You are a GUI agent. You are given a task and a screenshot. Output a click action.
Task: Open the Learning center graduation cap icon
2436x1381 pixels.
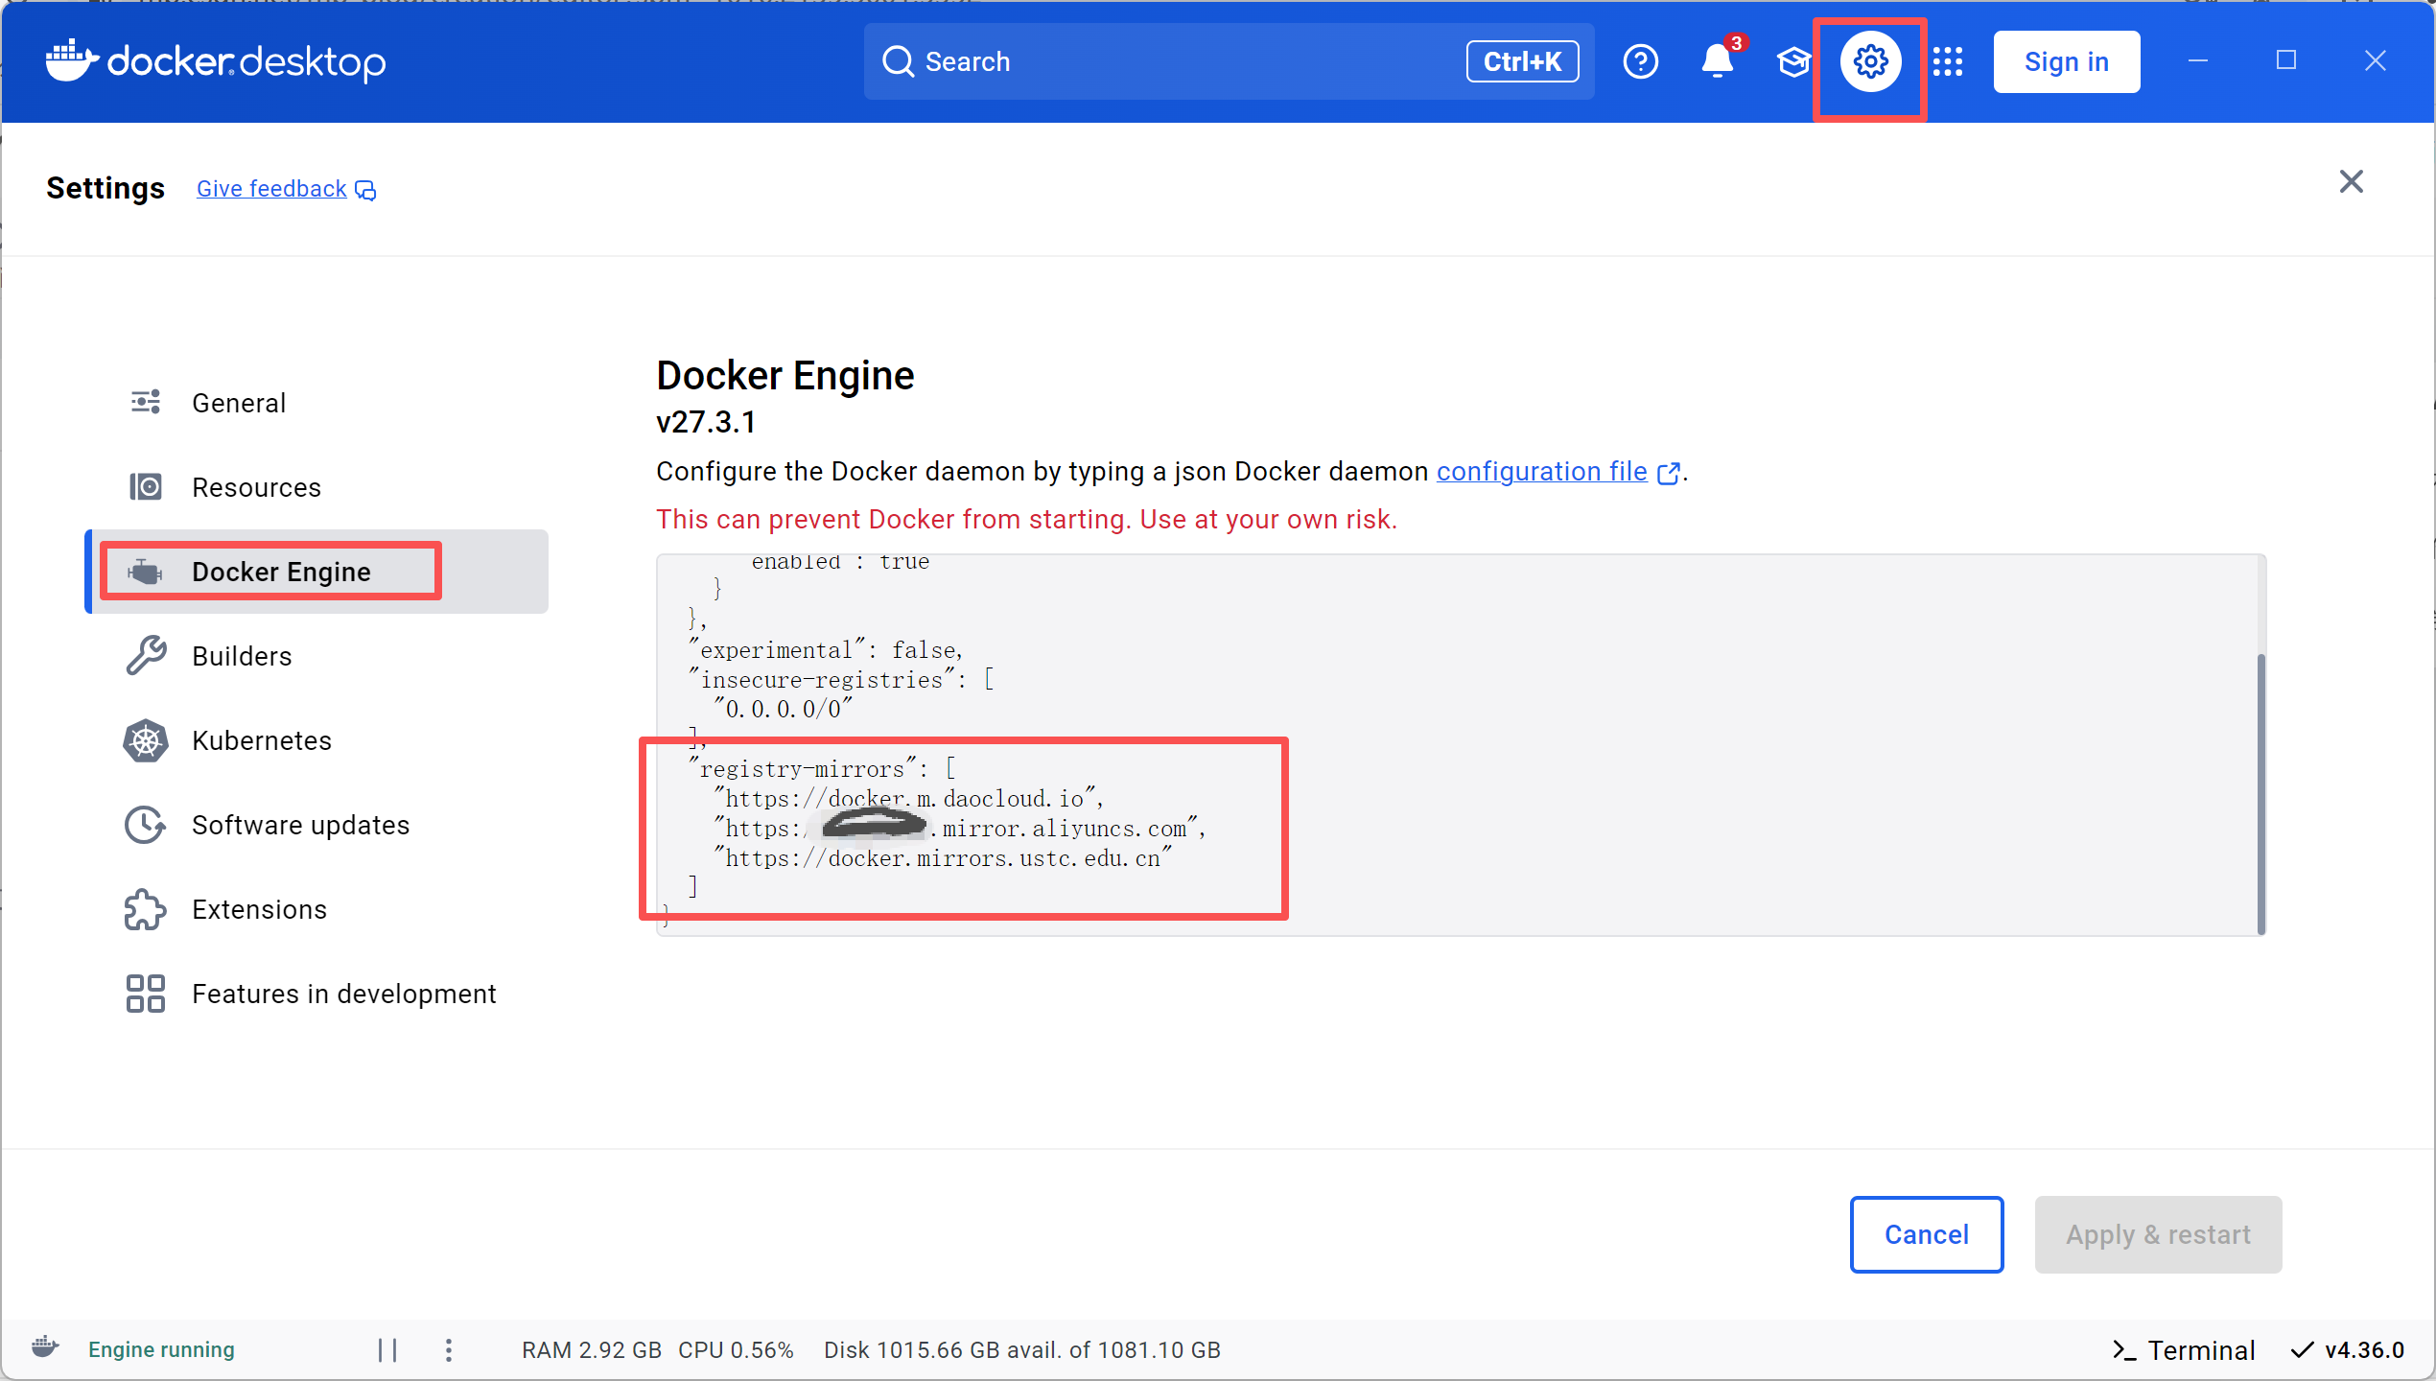tap(1792, 62)
